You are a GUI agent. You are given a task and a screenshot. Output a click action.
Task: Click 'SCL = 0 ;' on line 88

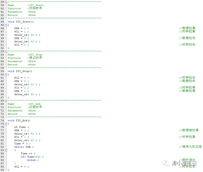[22, 167]
